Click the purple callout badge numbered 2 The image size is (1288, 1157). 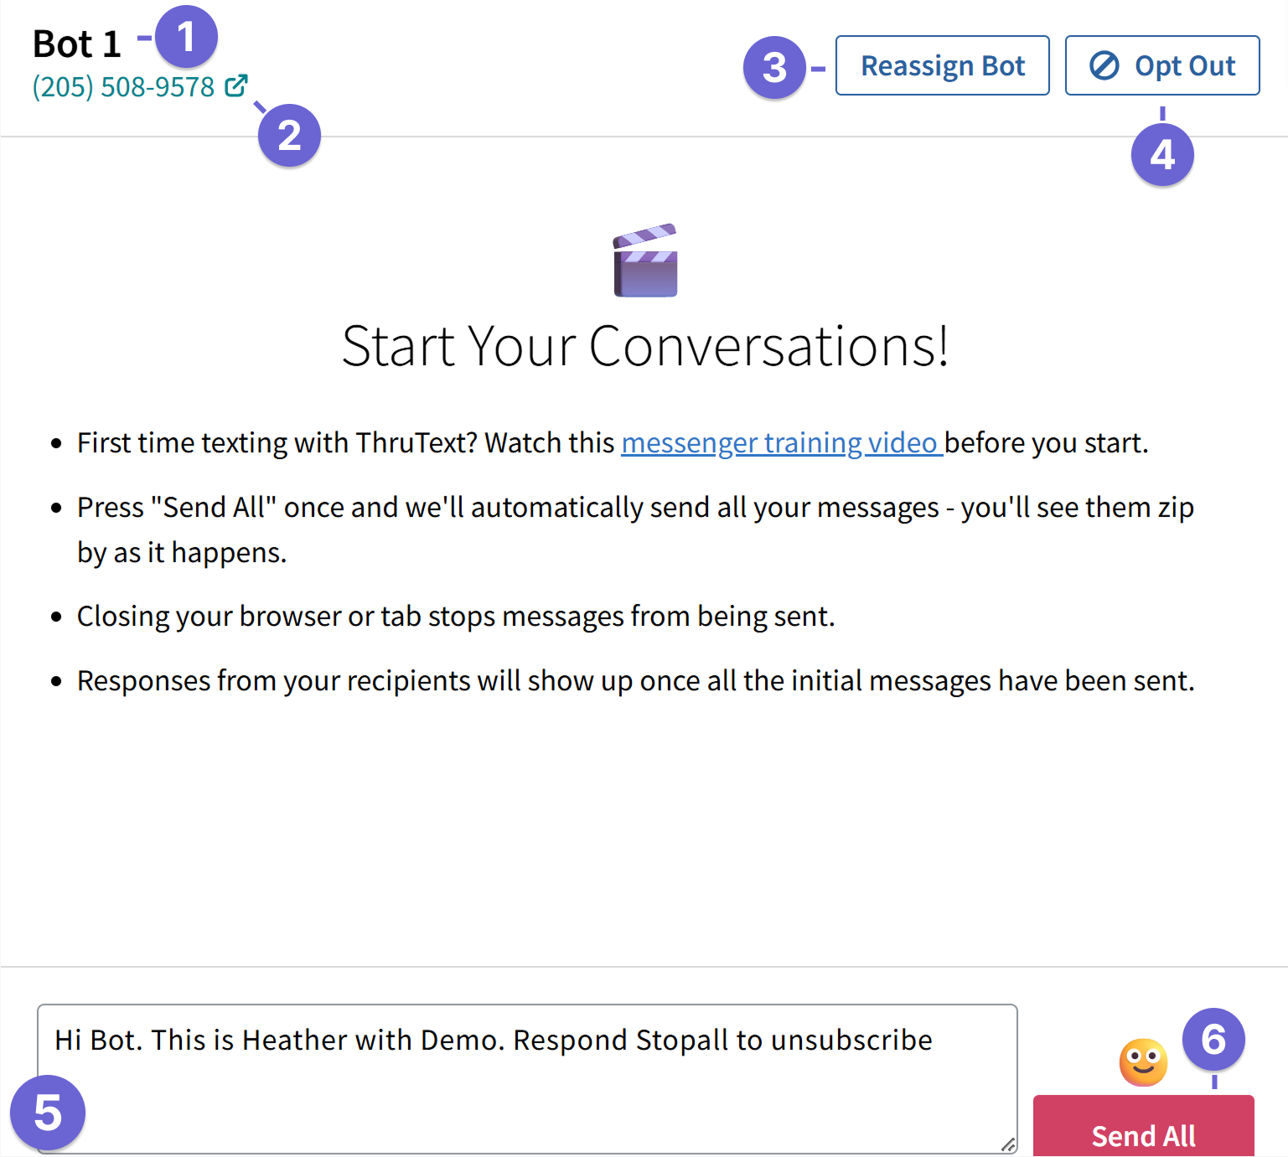(288, 135)
